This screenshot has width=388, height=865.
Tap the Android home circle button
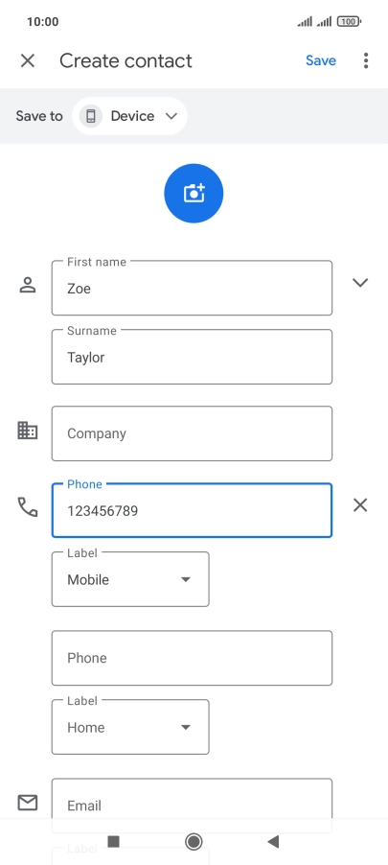point(194,841)
